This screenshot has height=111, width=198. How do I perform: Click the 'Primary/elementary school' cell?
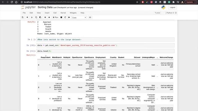(x=133, y=65)
